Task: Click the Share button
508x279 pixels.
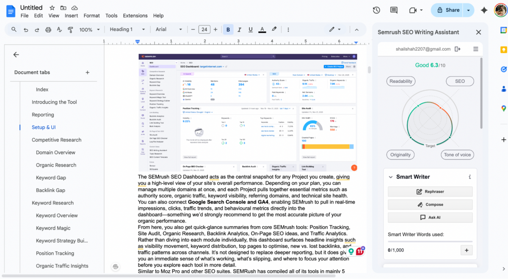Action: pyautogui.click(x=447, y=10)
